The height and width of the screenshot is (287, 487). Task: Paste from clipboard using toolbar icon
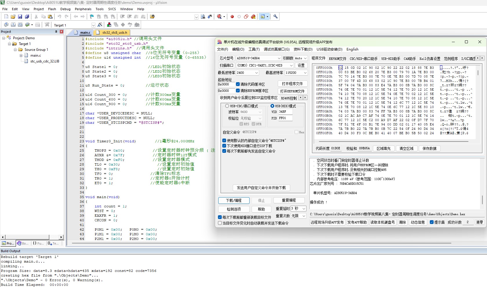(50, 17)
